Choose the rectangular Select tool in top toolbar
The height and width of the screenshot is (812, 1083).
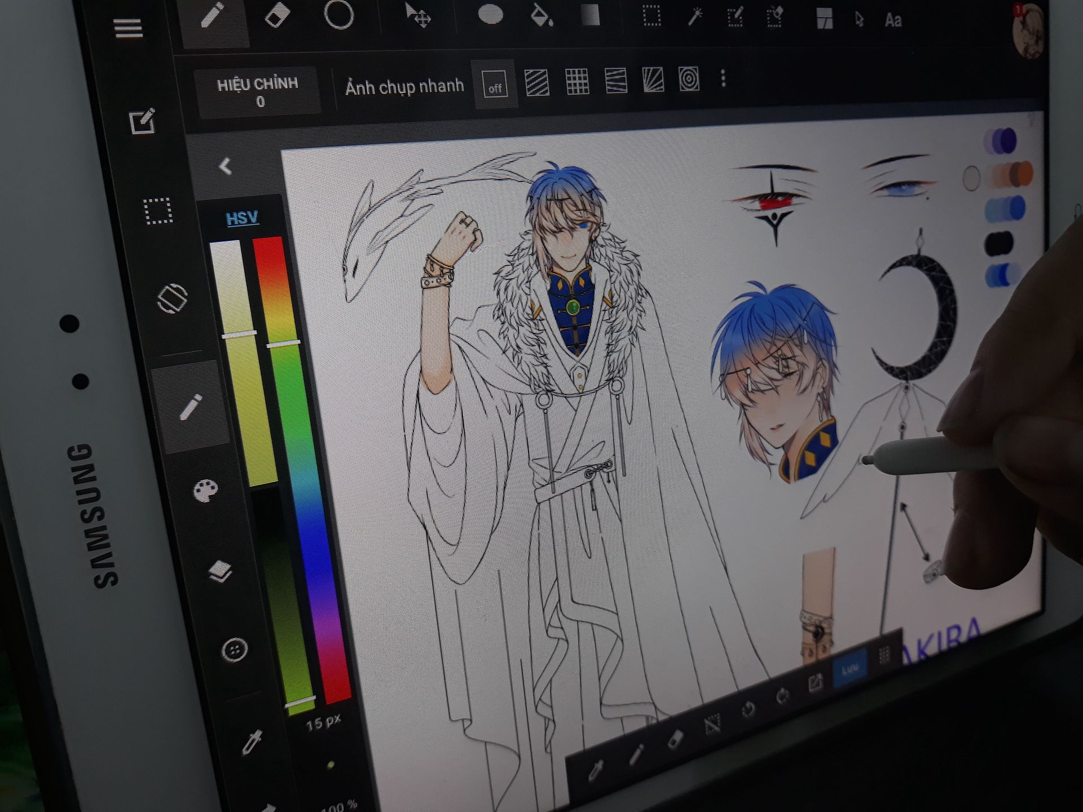pos(651,16)
